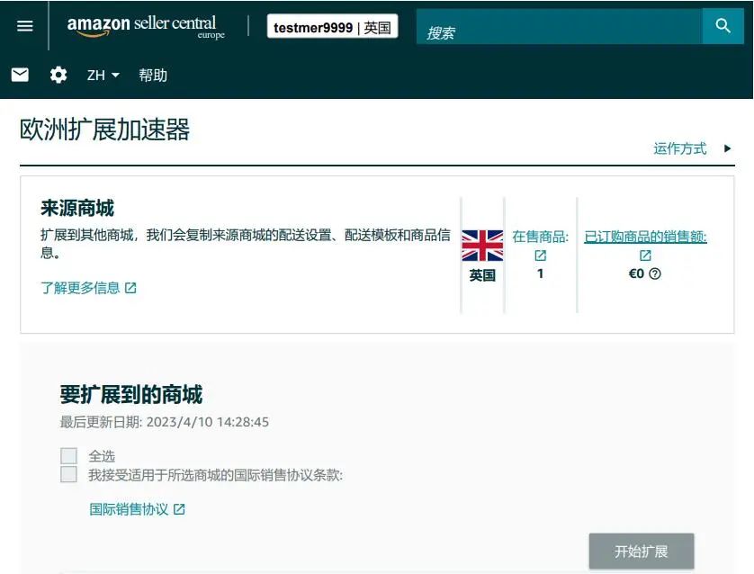Open the messages envelope icon
Image resolution: width=754 pixels, height=574 pixels.
(20, 75)
